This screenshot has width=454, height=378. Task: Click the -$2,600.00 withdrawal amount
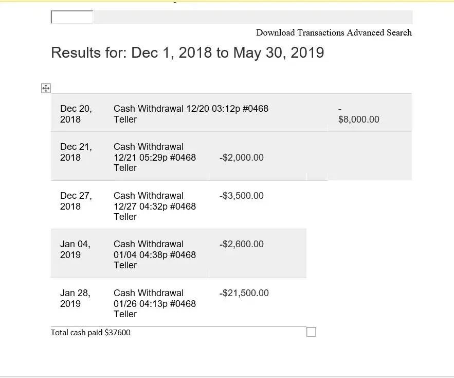click(241, 244)
